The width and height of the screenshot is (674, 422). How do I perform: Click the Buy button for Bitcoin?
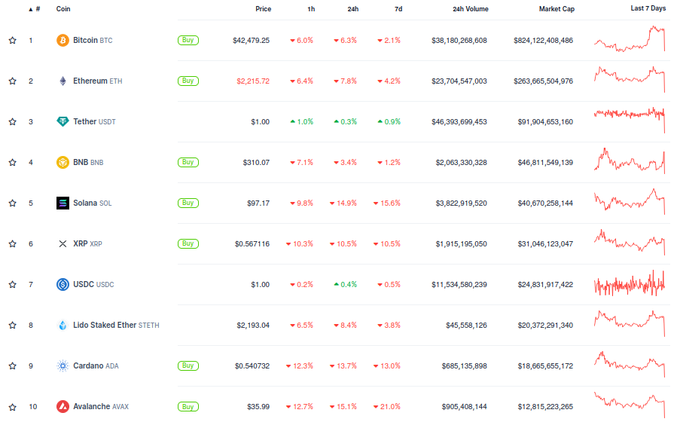click(188, 40)
